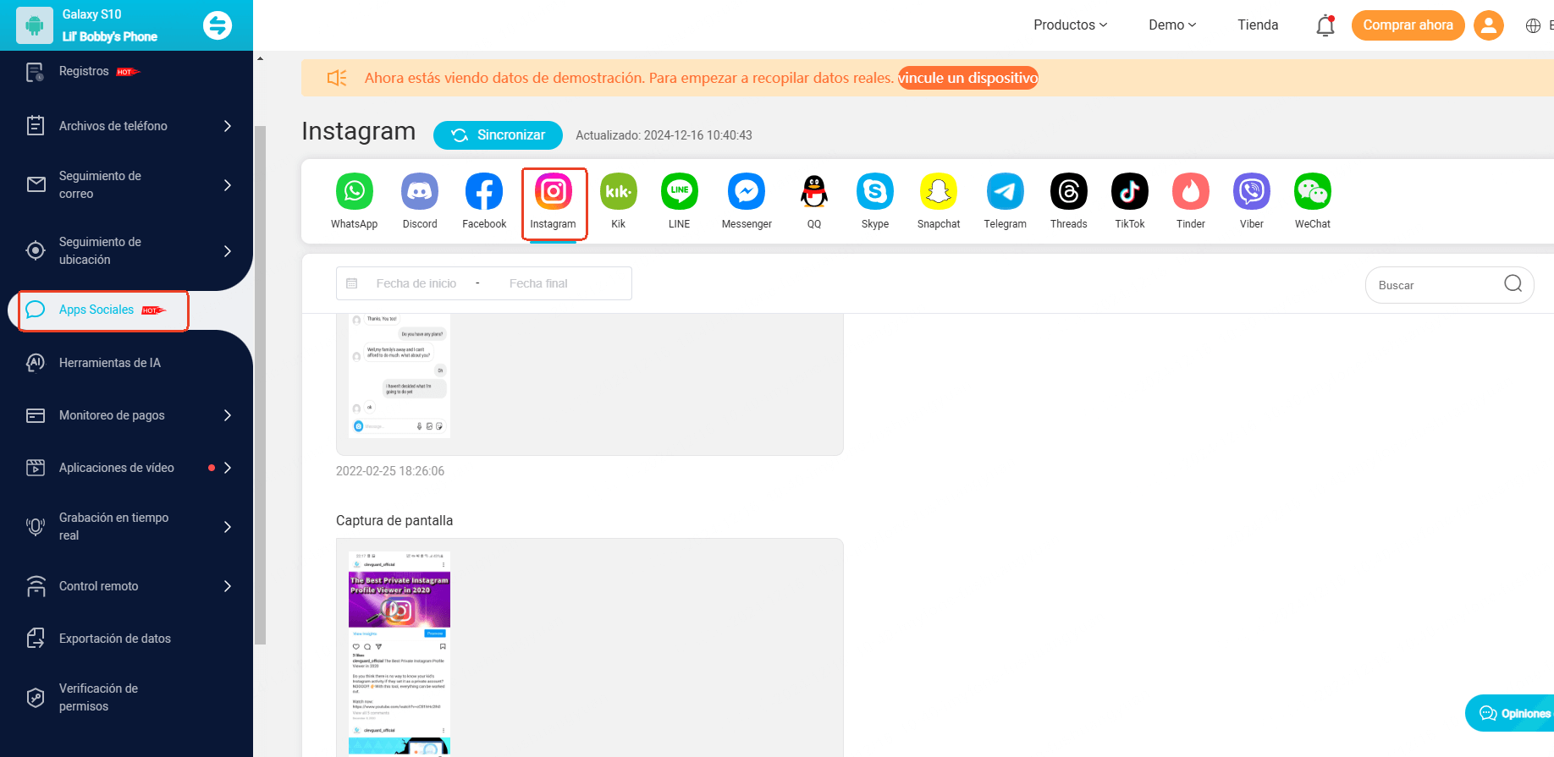
Task: Open the Viber app icon
Action: coord(1252,192)
